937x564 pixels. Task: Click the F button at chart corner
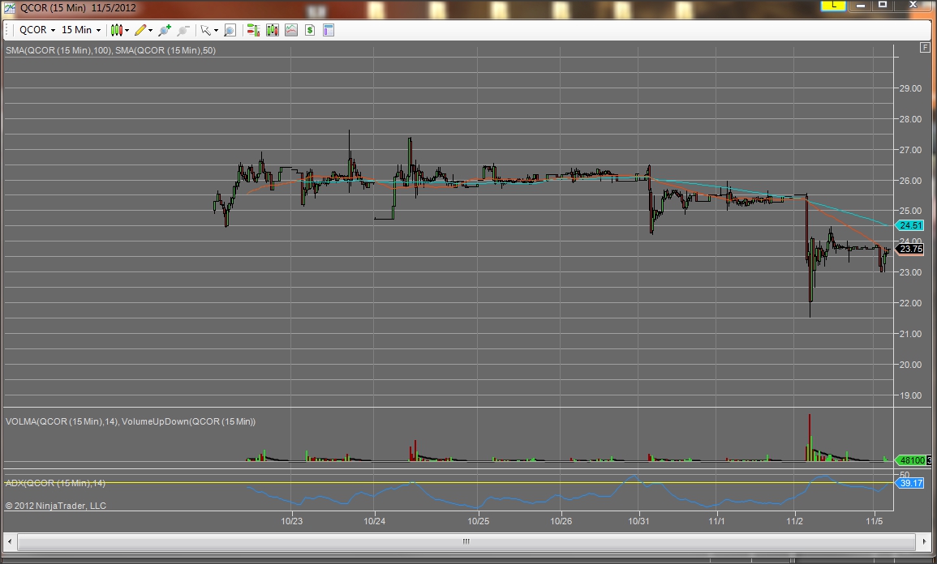tap(925, 47)
